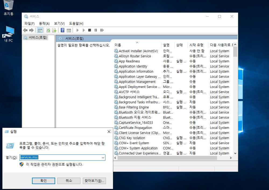Click the horizontal scrollbar right arrow

(x=231, y=158)
